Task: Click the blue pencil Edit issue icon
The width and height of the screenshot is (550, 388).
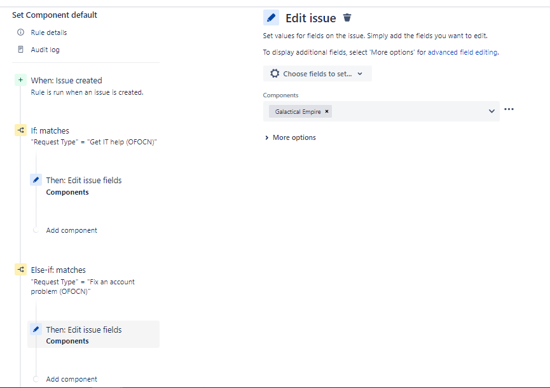Action: point(271,18)
